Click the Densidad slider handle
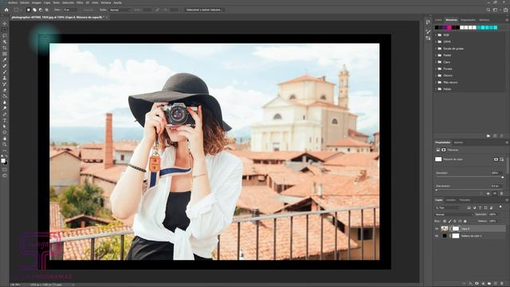 tap(503, 177)
